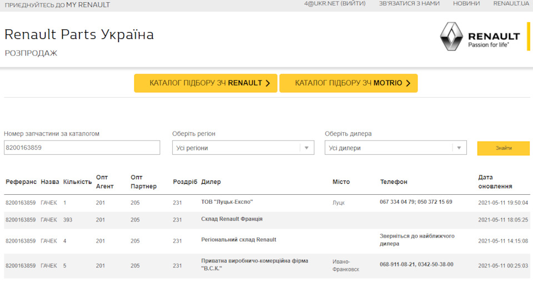This screenshot has width=533, height=282.
Task: Click update date 2021-05-11 19:50:04
Action: (503, 203)
